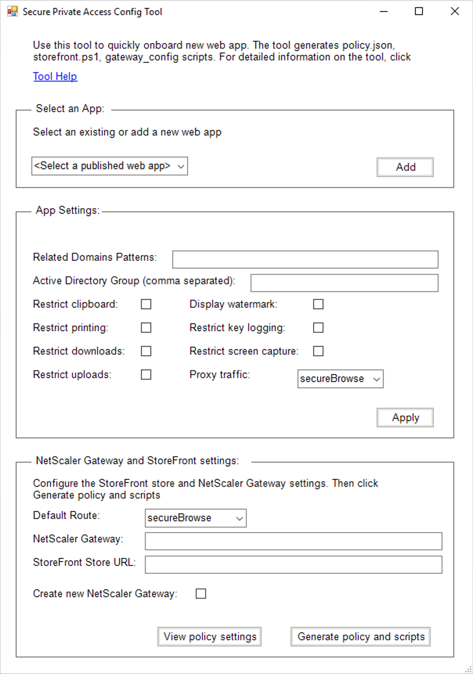Click the NetScaler Gateway text field
The width and height of the screenshot is (473, 674).
293,541
